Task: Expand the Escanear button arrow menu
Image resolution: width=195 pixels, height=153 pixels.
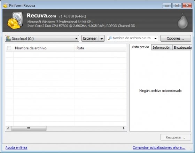Action: tap(102, 39)
